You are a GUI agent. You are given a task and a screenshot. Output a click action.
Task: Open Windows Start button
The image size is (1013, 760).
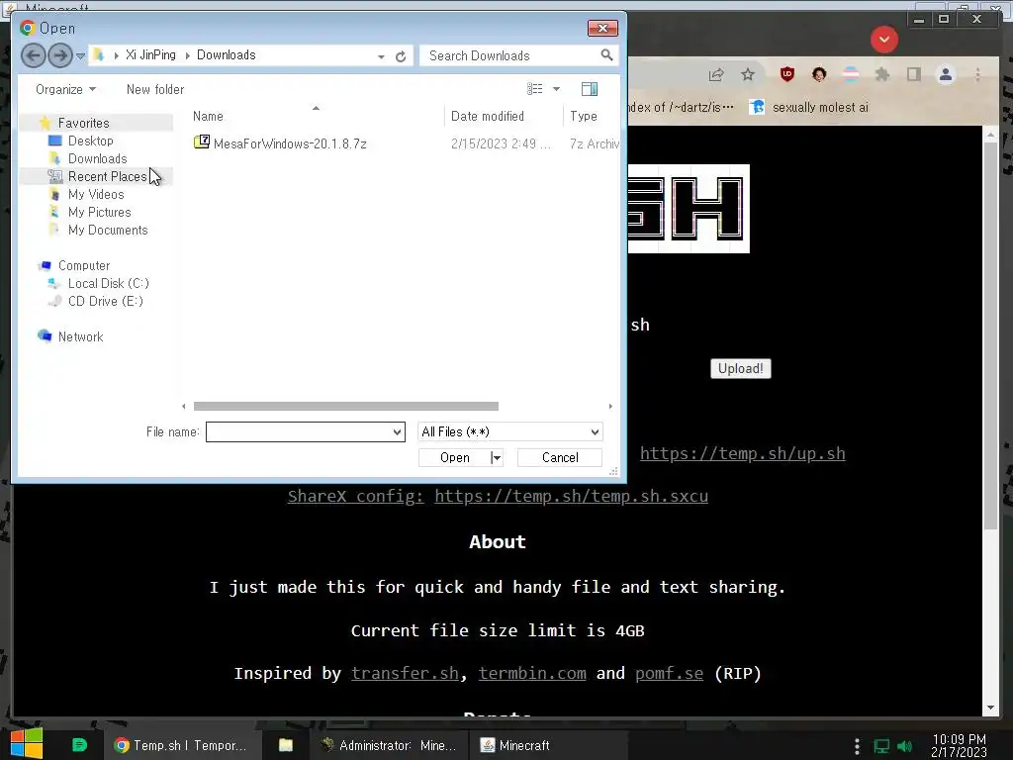coord(27,744)
